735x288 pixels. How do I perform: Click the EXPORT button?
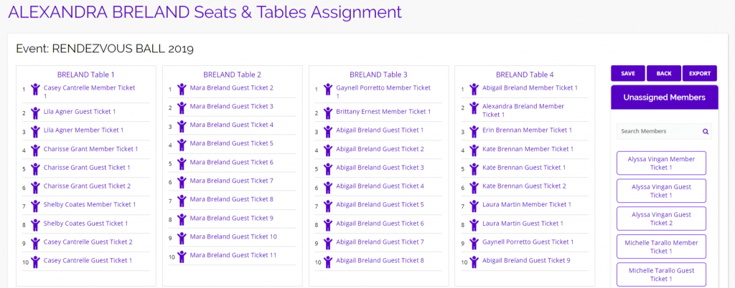pos(699,73)
